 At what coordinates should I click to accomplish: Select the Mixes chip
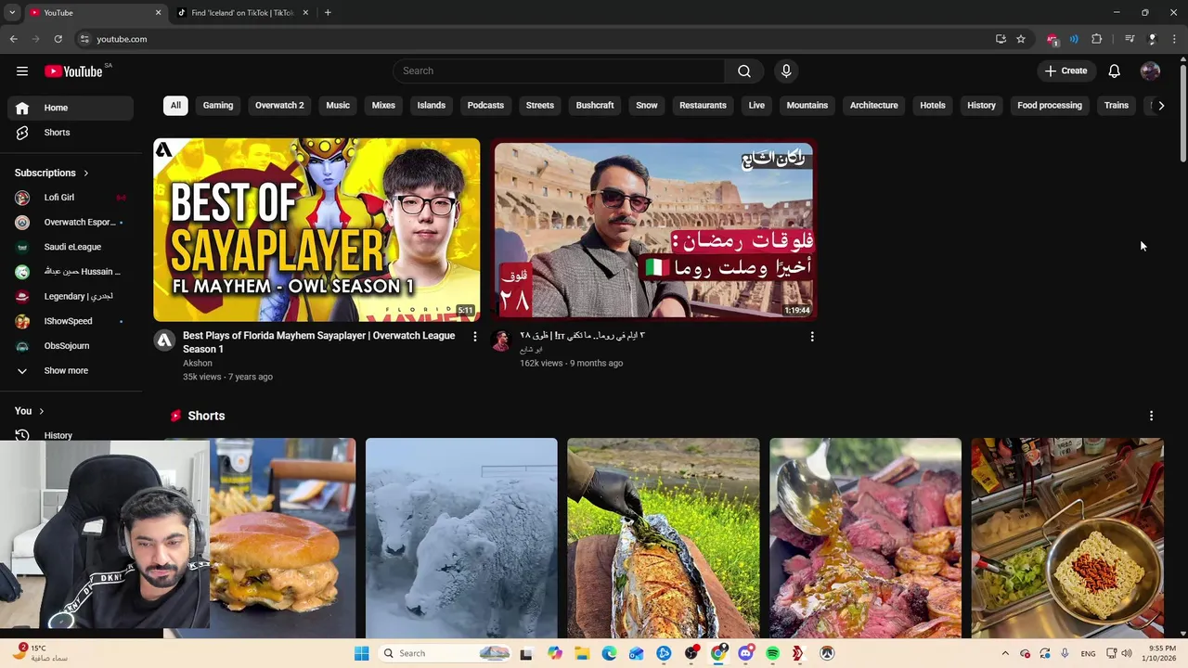383,105
